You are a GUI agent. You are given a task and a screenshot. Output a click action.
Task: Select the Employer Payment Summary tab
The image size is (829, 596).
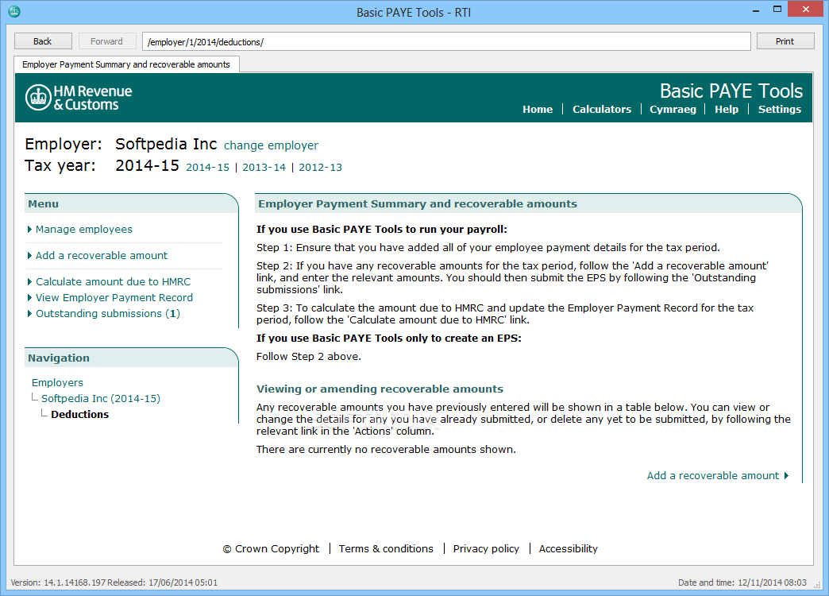tap(126, 64)
